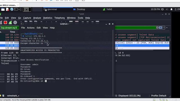Open Wireshark Statistics menu
The width and height of the screenshot is (180, 101).
[x=48, y=18]
